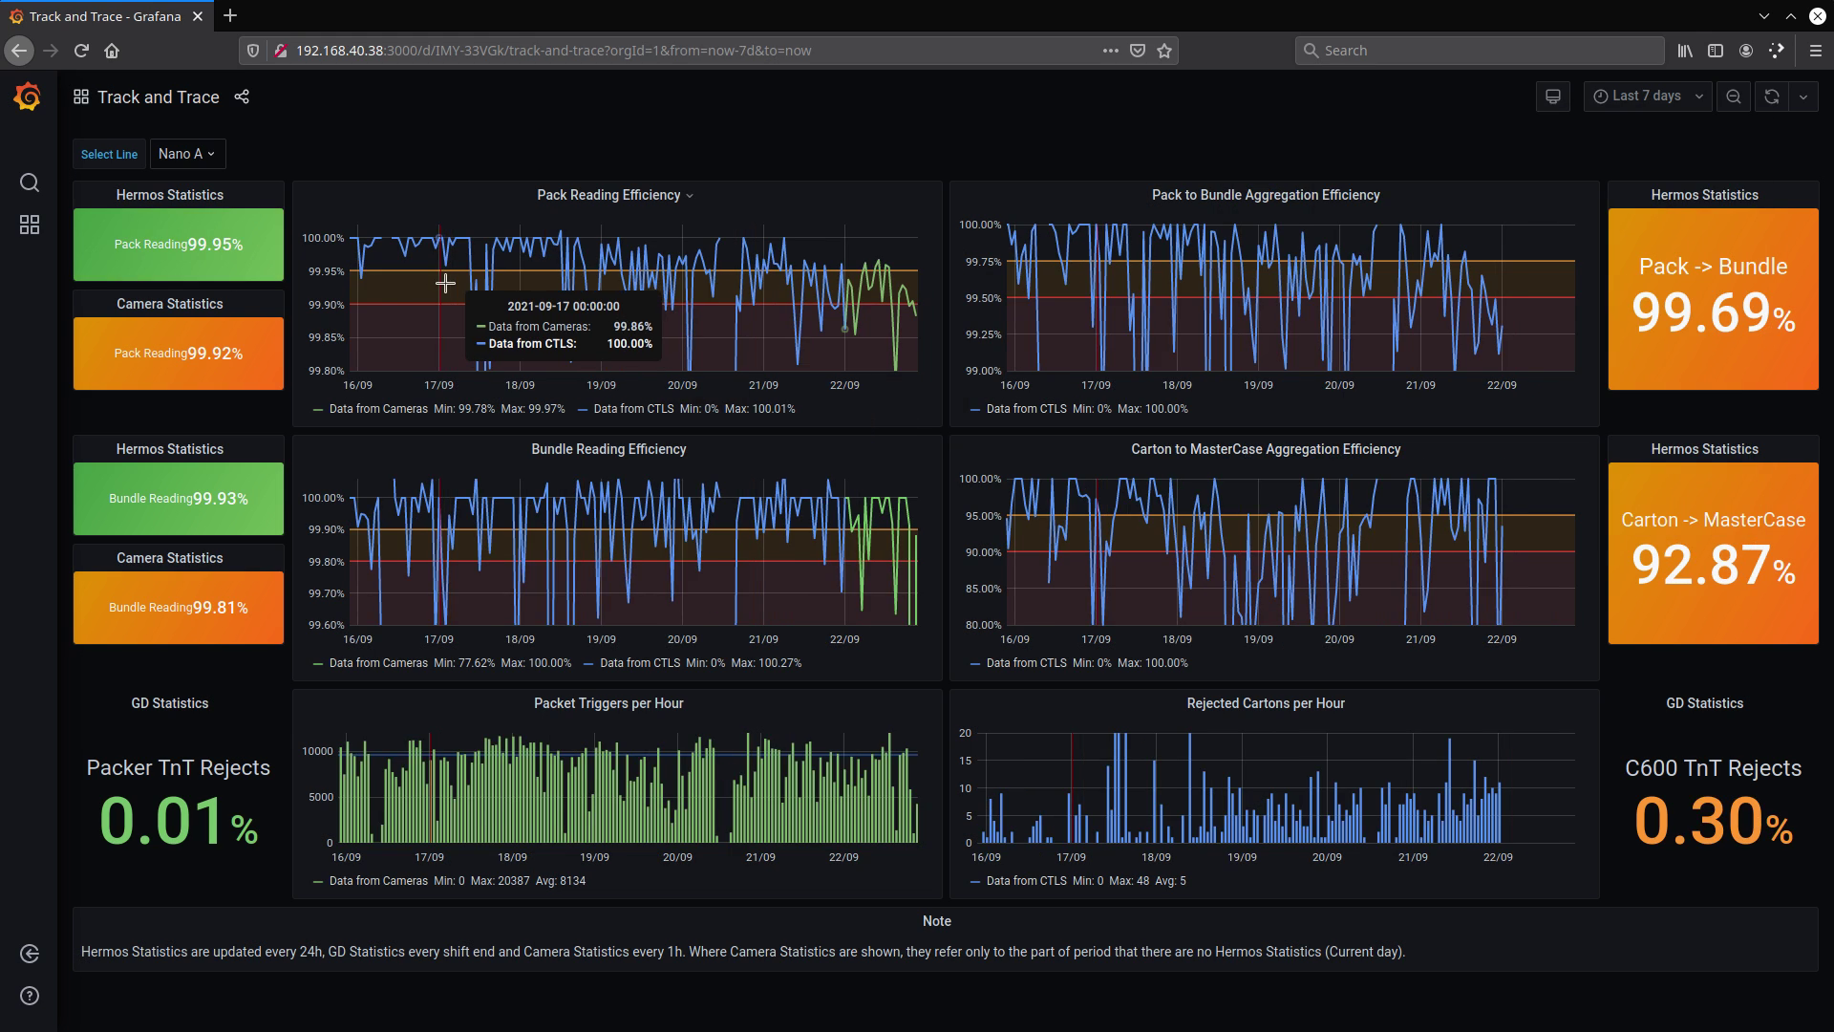Cycle view mode with monitor icon
1834x1032 pixels.
coord(1552,97)
